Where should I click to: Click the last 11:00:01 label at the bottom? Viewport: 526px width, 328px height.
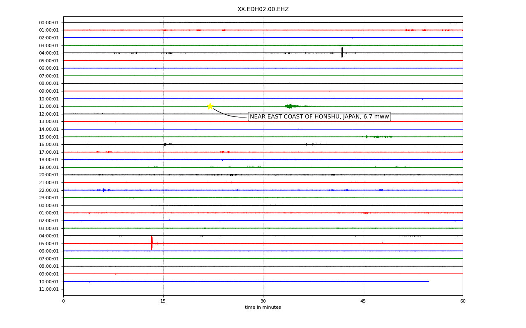click(49, 289)
